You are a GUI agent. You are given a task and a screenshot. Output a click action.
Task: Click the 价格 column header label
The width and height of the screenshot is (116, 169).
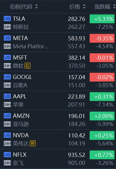pyautogui.click(x=75, y=6)
